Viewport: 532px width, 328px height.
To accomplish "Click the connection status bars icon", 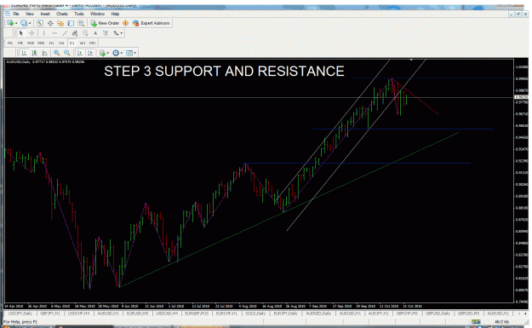I will point(476,321).
